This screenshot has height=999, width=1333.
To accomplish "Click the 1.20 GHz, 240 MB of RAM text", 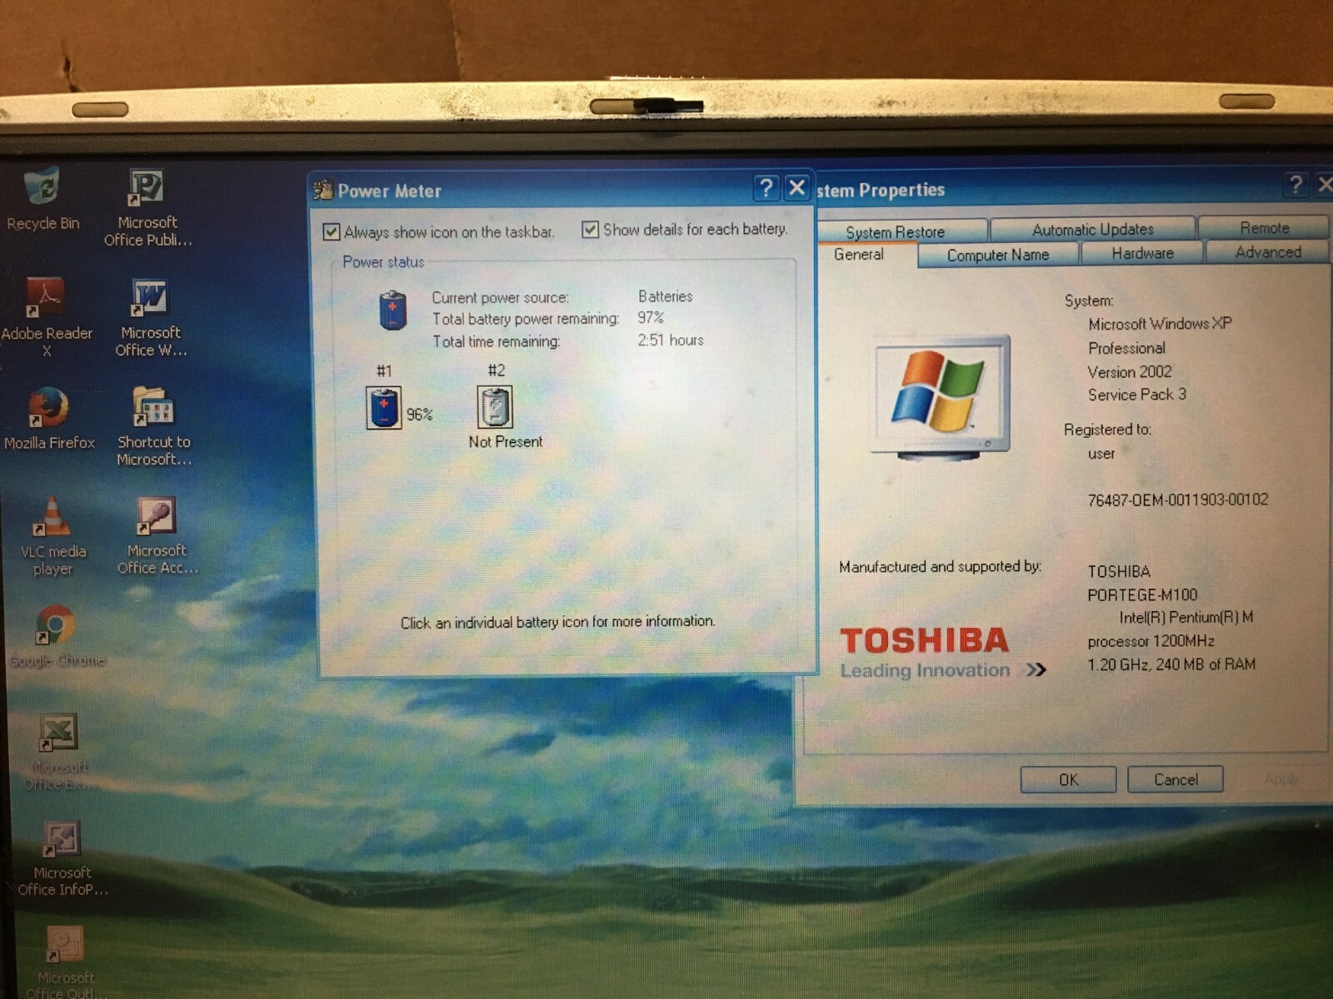I will tap(1171, 664).
